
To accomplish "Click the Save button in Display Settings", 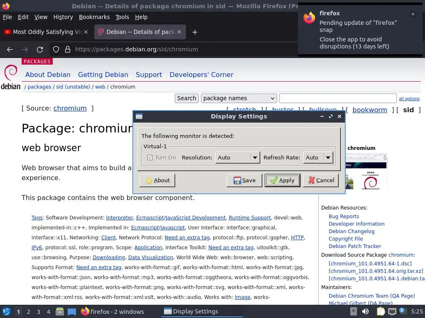I will click(244, 181).
